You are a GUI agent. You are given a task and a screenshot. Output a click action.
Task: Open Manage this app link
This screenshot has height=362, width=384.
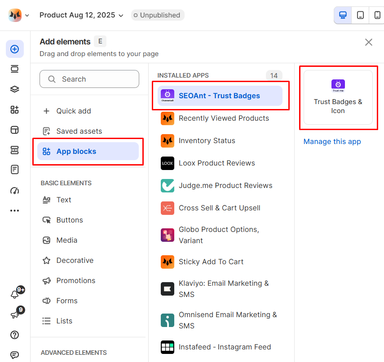click(x=332, y=141)
